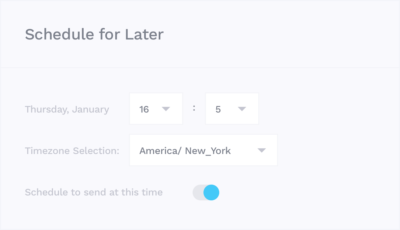
Task: Disable the schedule-to-send toggle switch
Action: click(206, 192)
